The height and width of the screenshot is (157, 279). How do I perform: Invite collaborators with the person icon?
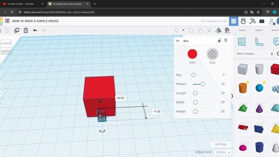(272, 21)
